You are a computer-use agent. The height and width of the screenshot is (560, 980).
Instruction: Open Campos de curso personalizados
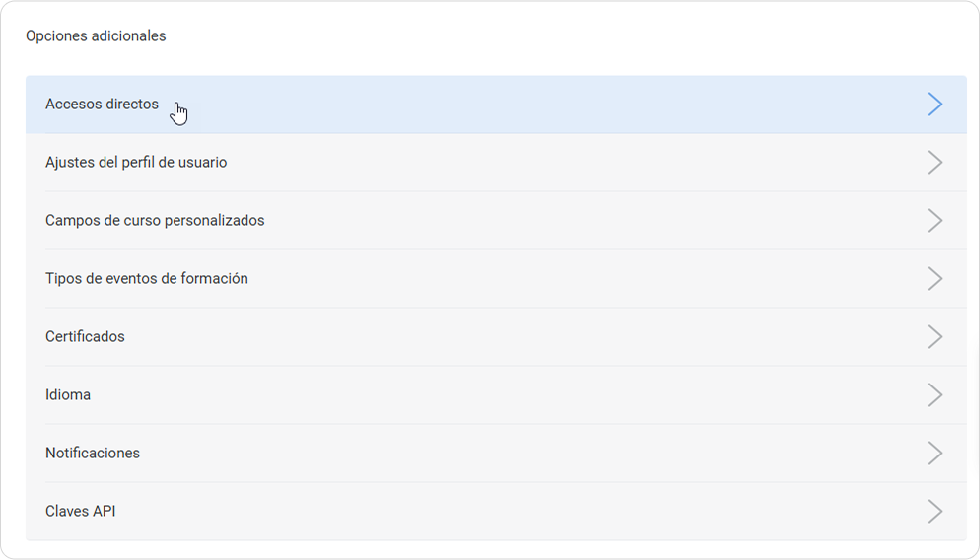pos(155,221)
